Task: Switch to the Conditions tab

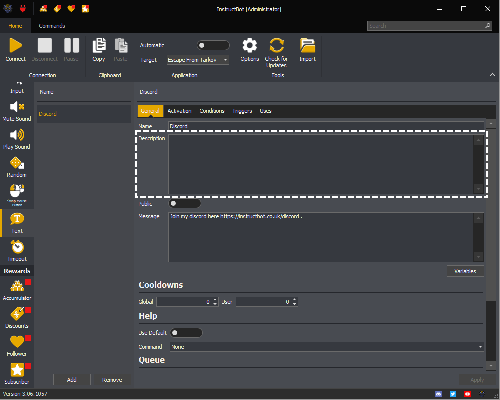Action: (212, 111)
